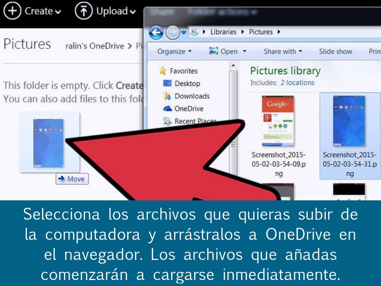Click the Slide show toolbar button
381x286 pixels.
335,51
